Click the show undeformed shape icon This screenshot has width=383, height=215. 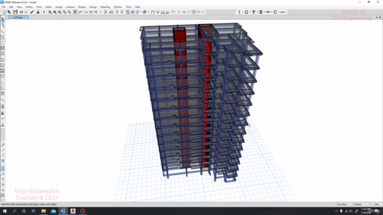coord(153,12)
